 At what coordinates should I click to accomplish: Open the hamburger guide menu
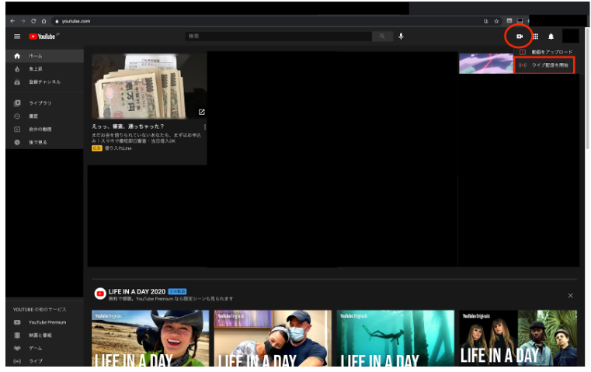(17, 37)
